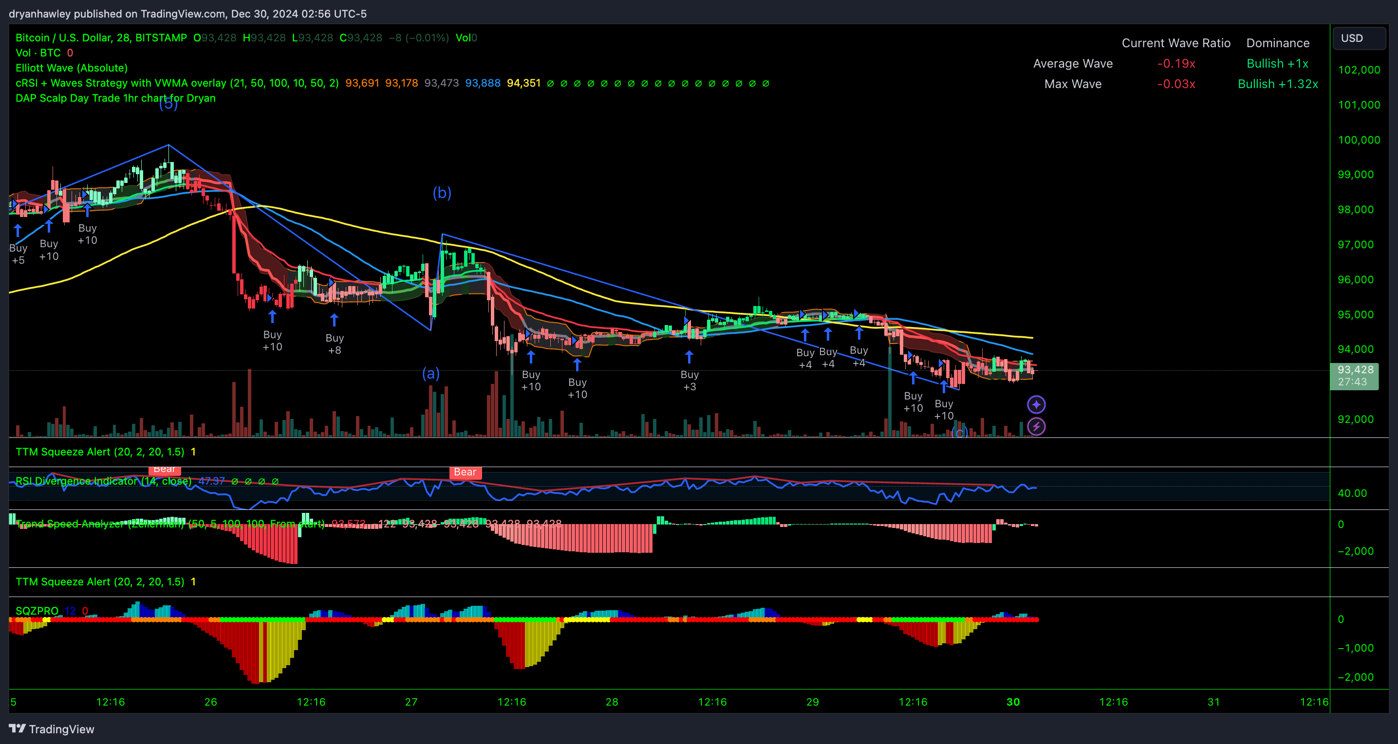This screenshot has height=744, width=1398.
Task: Click the 100,000 price axis label
Action: tap(1359, 140)
